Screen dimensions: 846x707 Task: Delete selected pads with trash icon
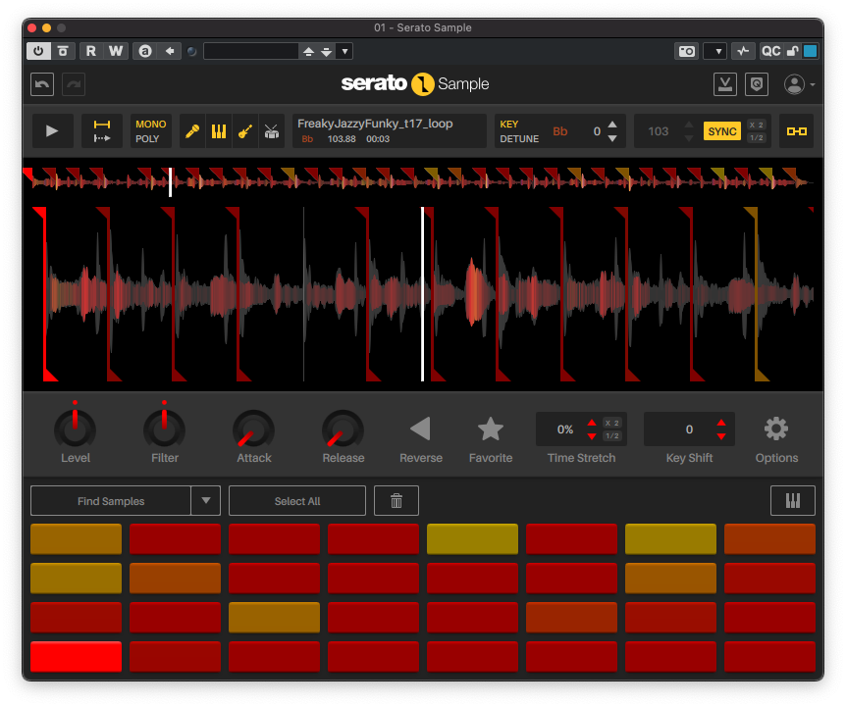click(397, 501)
